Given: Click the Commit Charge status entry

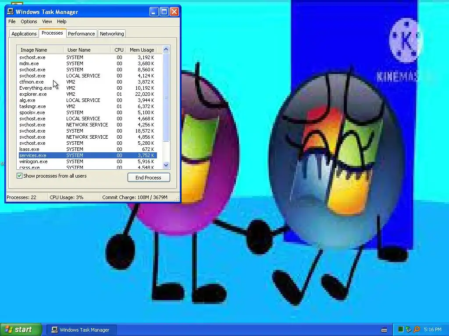Looking at the screenshot, I should point(135,197).
